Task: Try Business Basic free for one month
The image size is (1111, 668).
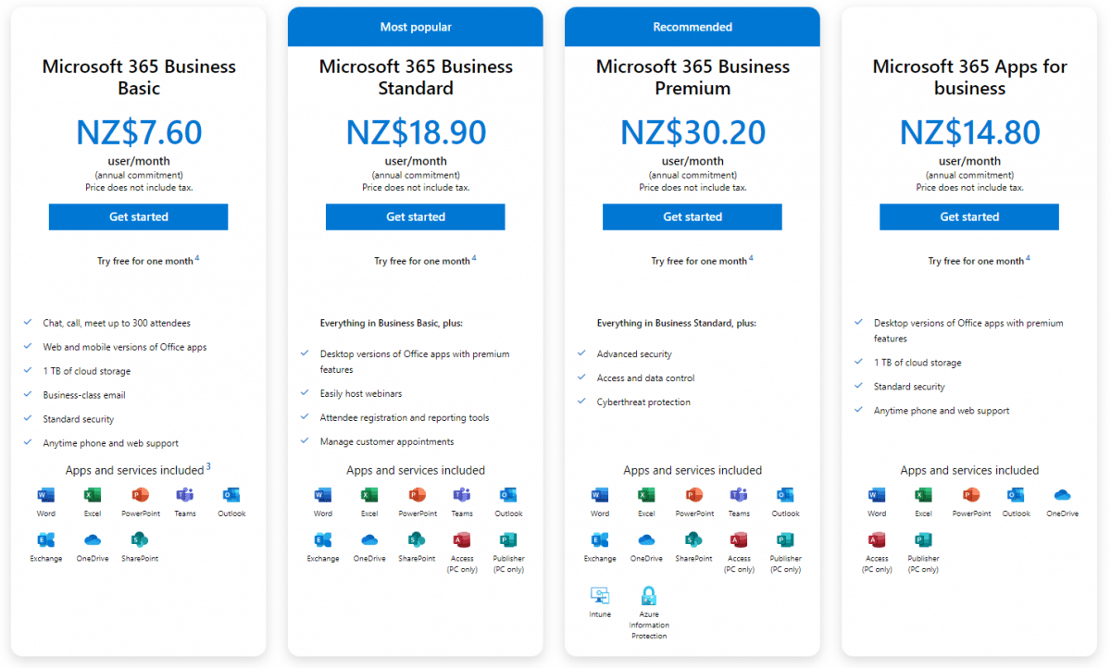Action: [x=145, y=261]
